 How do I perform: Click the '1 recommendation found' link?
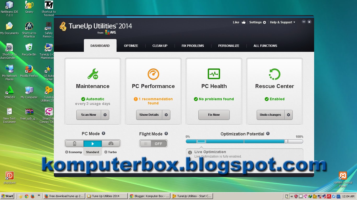coord(153,101)
